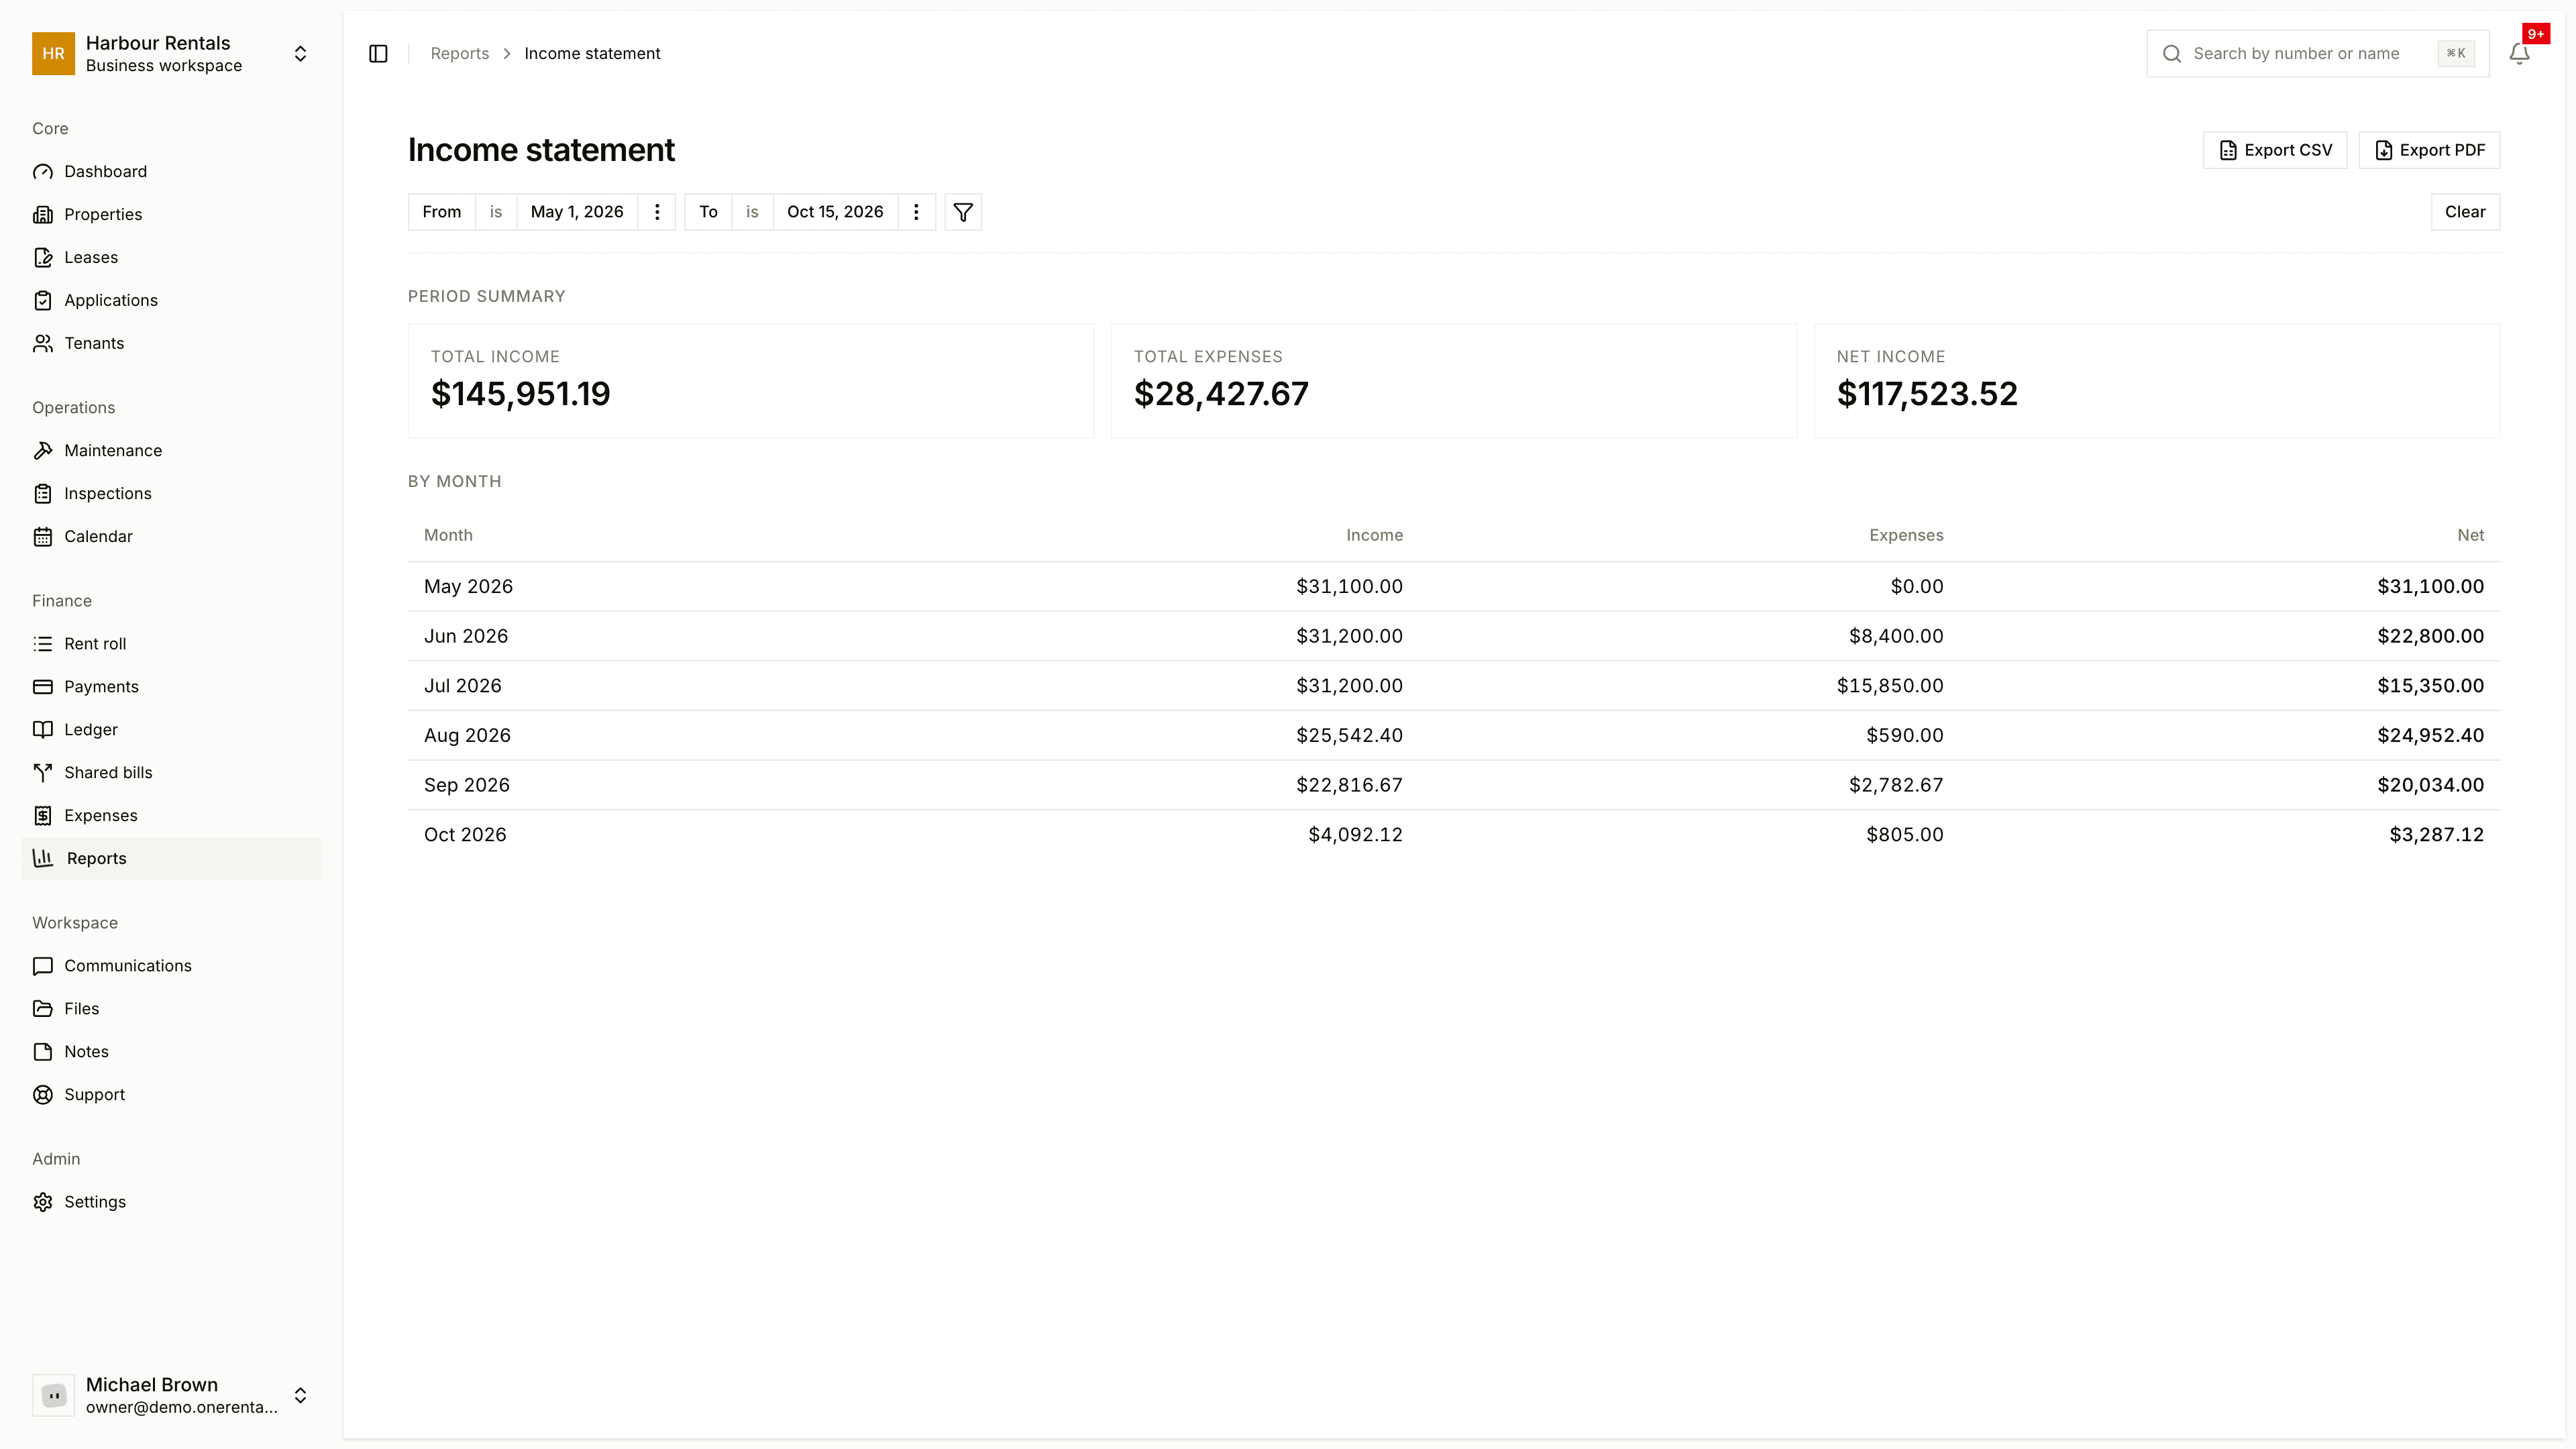Toggle the sidebar panel icon
The image size is (2576, 1449).
(378, 54)
